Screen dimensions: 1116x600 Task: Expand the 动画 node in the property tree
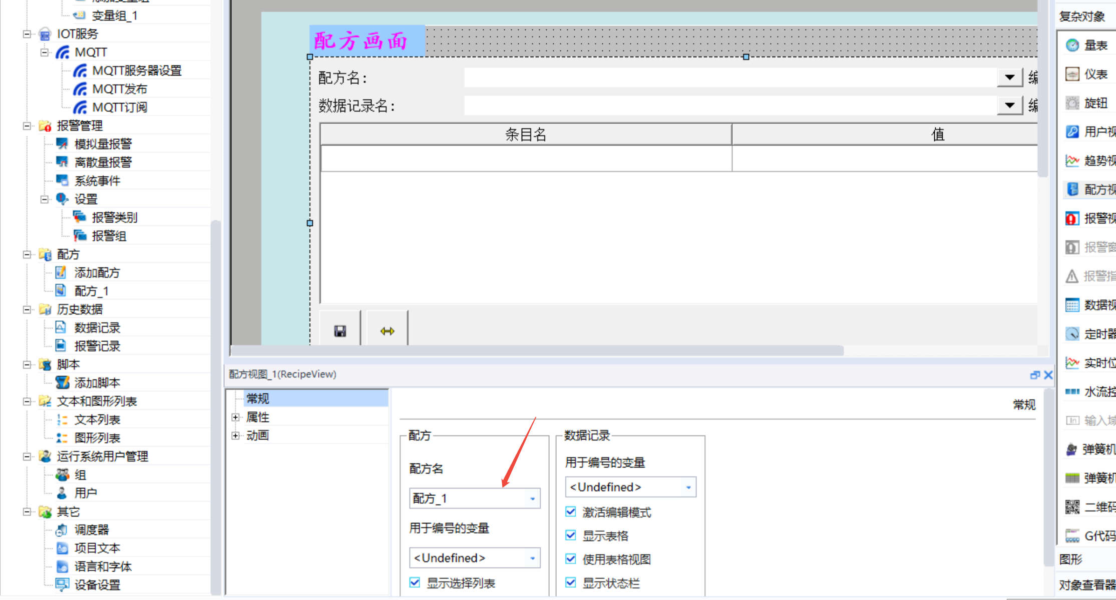pos(235,435)
